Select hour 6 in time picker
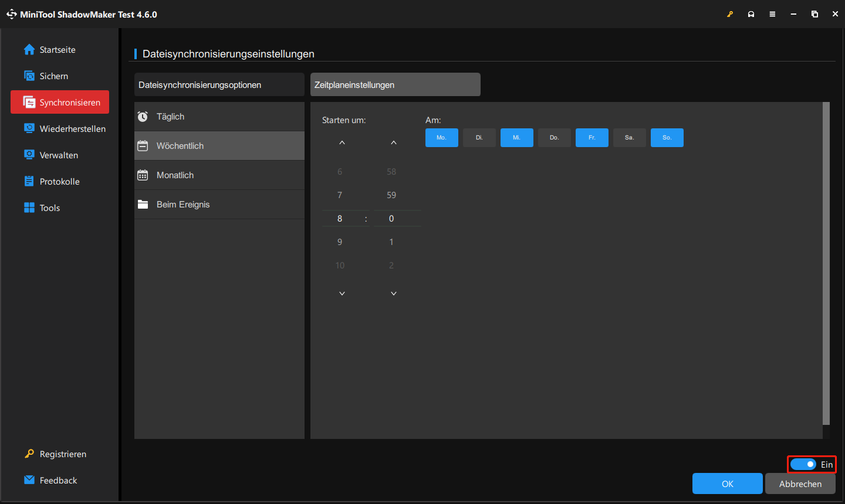 (x=340, y=172)
